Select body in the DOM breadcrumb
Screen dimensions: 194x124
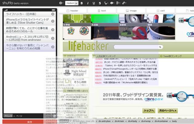click(174, 121)
